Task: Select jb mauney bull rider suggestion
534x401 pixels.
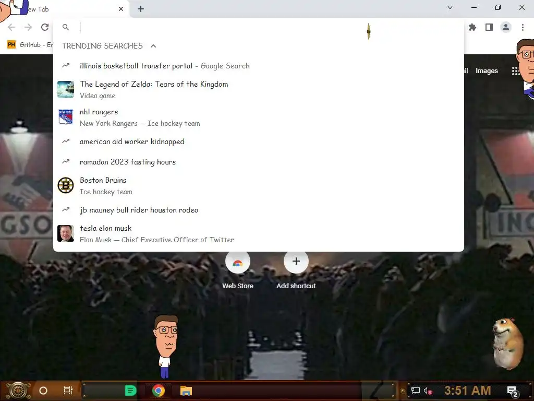Action: click(259, 210)
